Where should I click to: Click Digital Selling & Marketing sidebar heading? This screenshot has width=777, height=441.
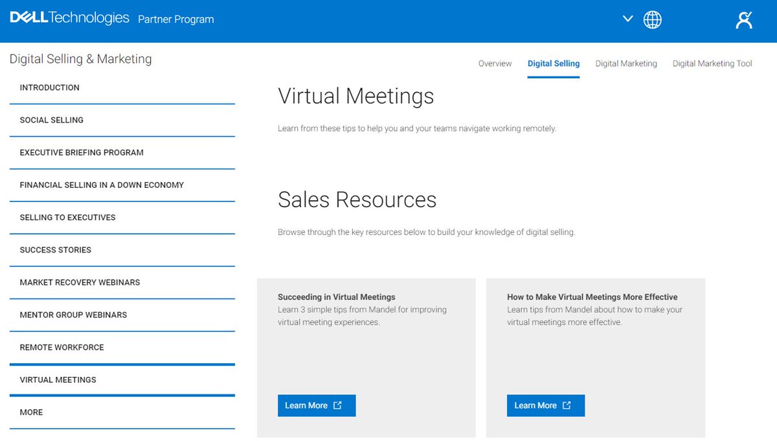[x=81, y=59]
